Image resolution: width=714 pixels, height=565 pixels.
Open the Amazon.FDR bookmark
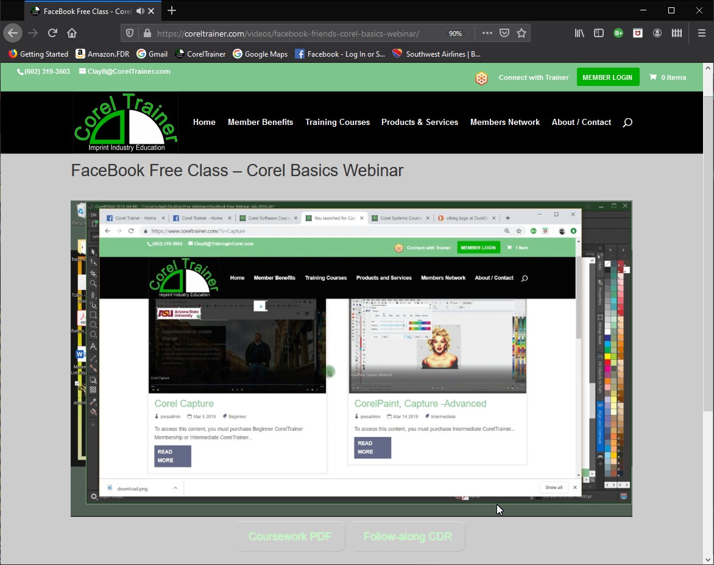(x=102, y=54)
